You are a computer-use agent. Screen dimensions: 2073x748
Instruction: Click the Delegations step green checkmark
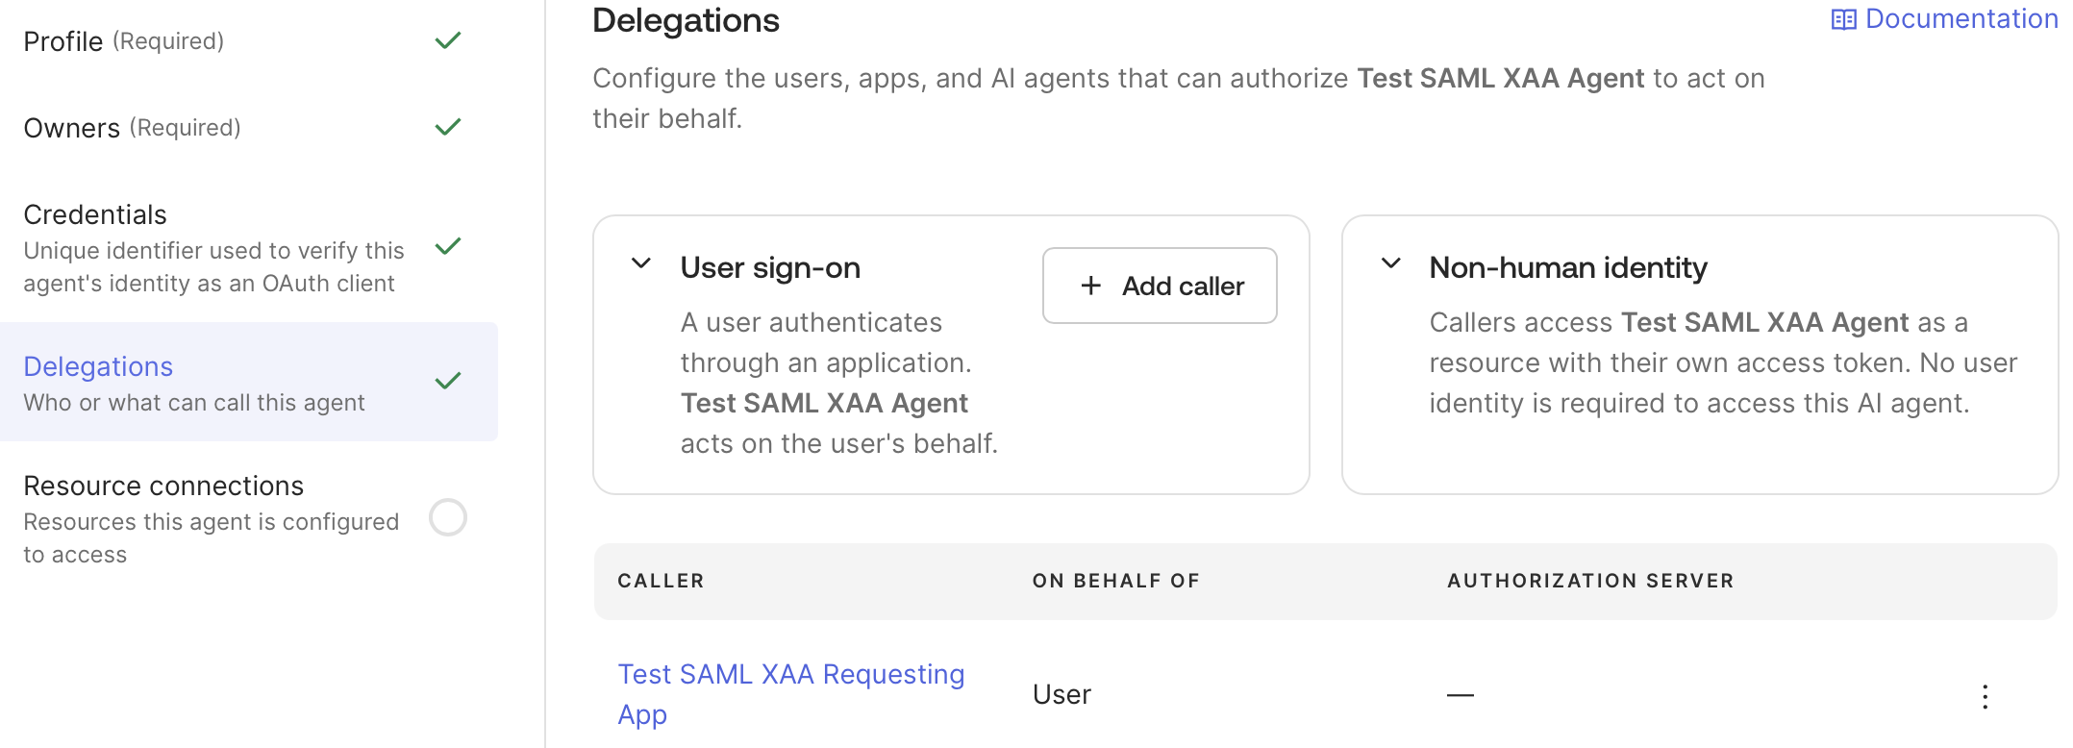click(x=448, y=381)
